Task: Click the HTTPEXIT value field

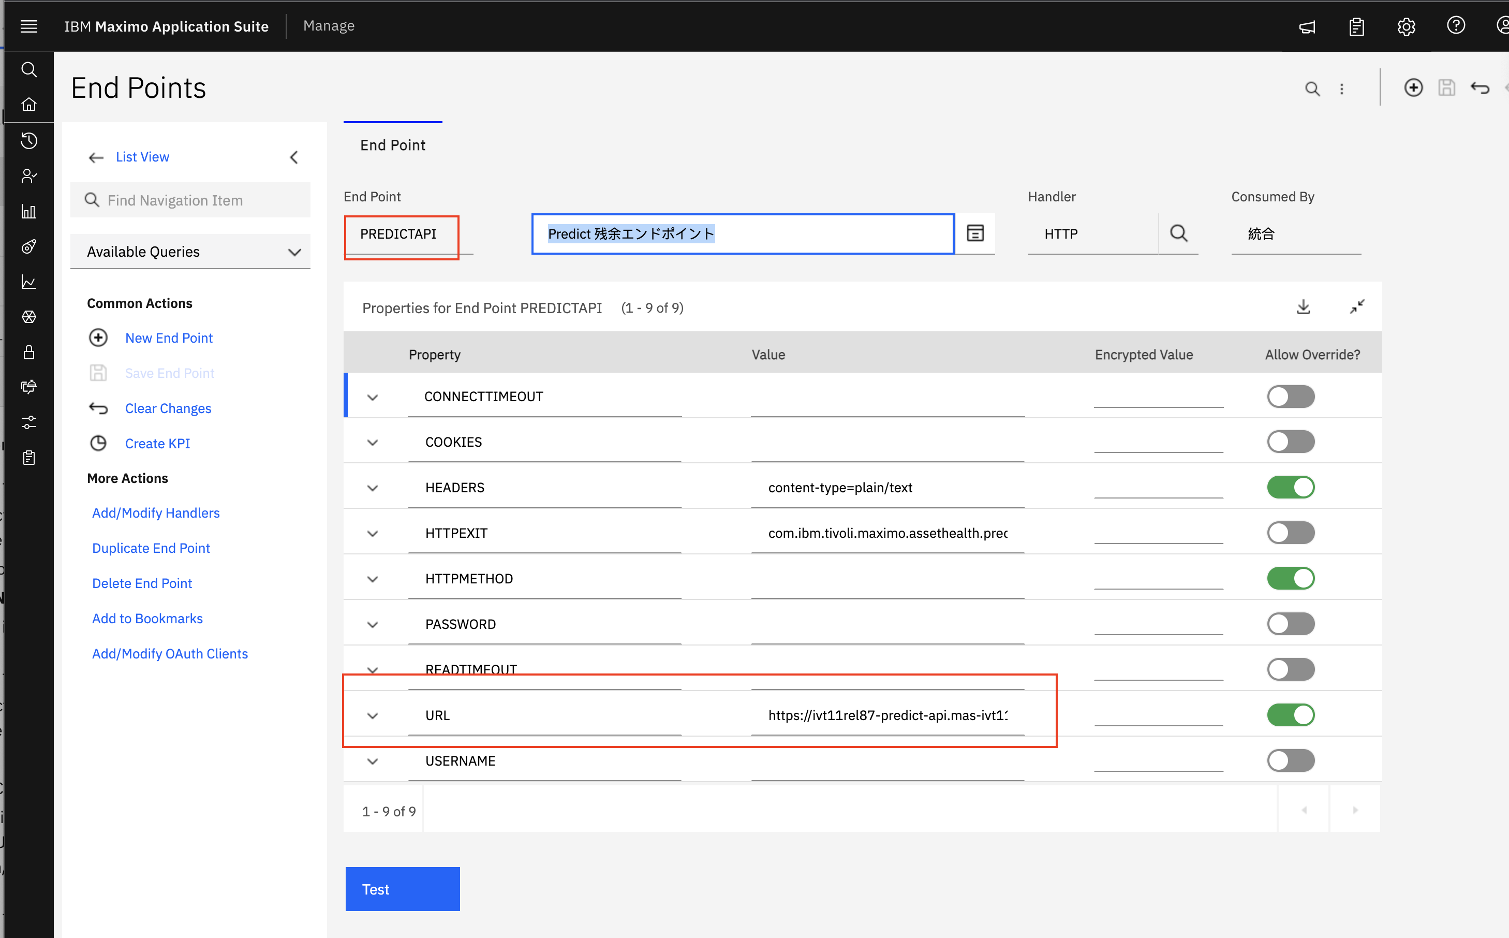Action: click(x=887, y=534)
